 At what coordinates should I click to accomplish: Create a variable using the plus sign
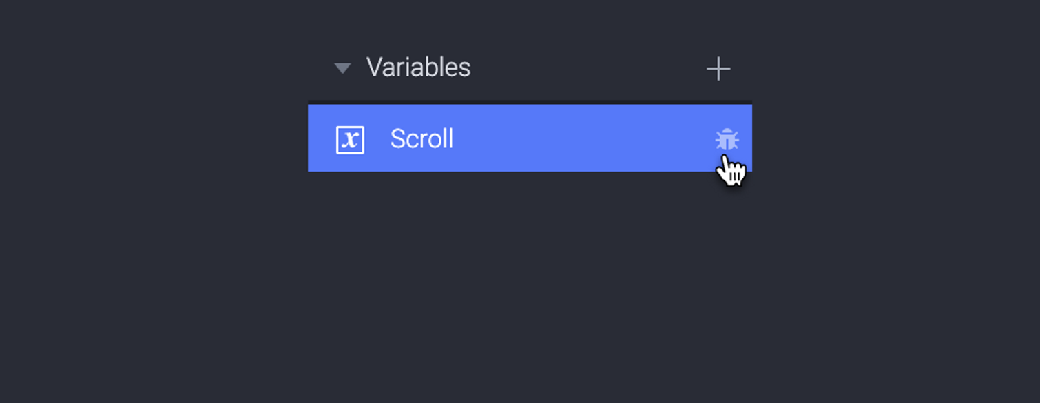[x=718, y=69]
